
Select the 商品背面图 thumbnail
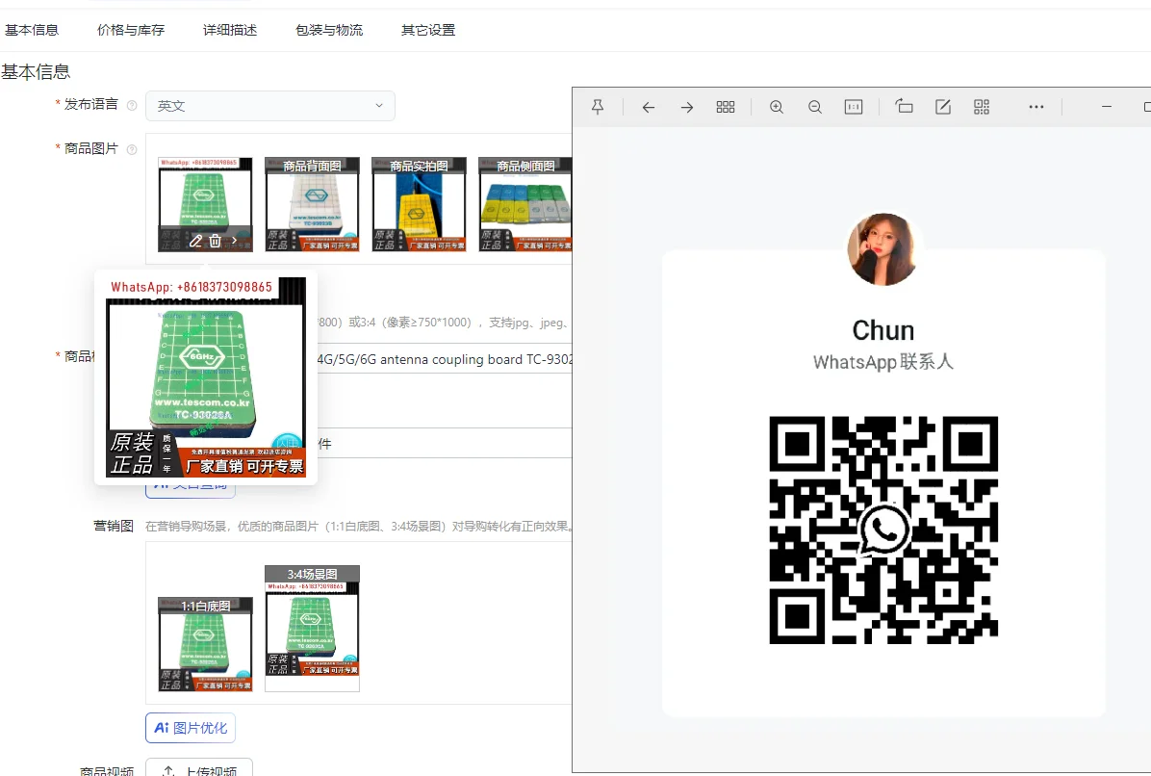pyautogui.click(x=312, y=205)
